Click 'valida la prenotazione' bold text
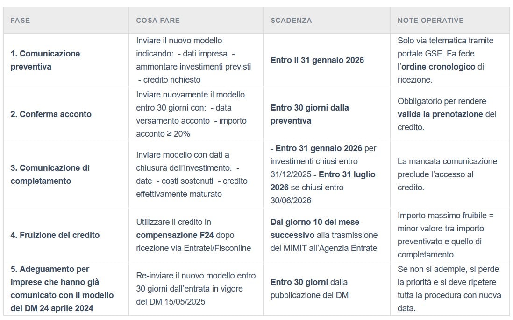The image size is (513, 320). click(440, 114)
